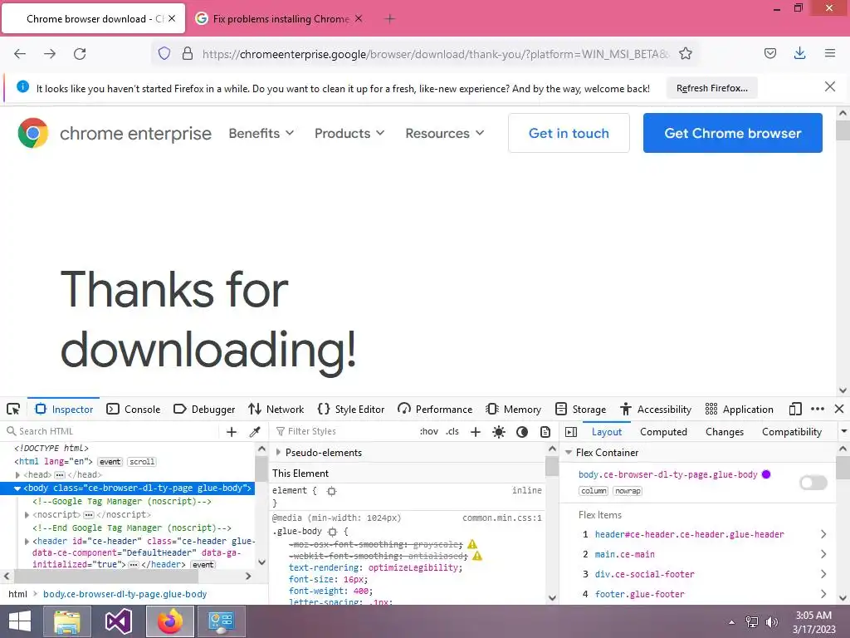This screenshot has width=850, height=638.
Task: Click the event badge on html element
Action: (x=110, y=462)
